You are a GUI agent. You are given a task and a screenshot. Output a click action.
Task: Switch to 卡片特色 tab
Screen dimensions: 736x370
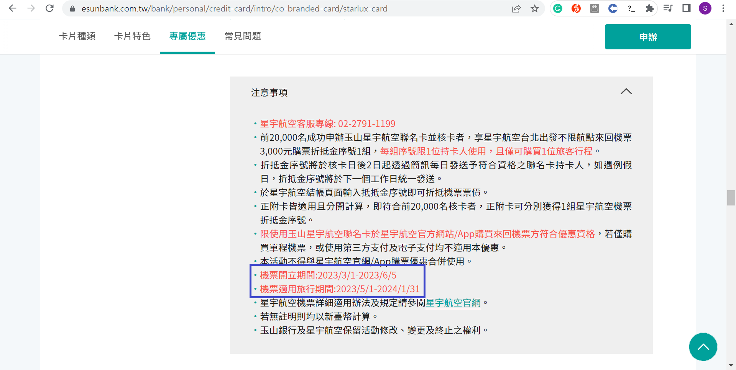tap(132, 36)
